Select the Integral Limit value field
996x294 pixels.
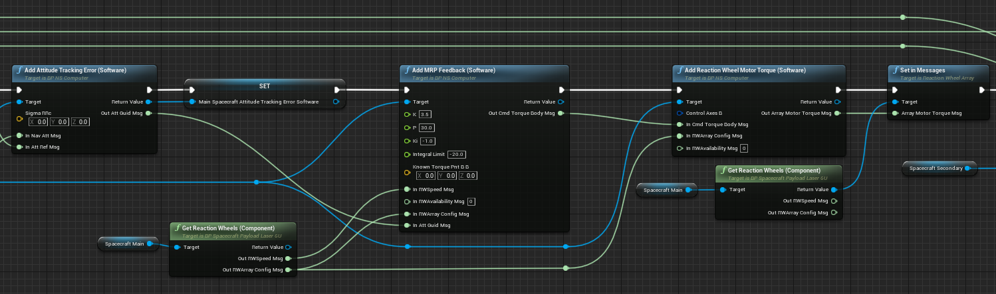[x=456, y=155]
